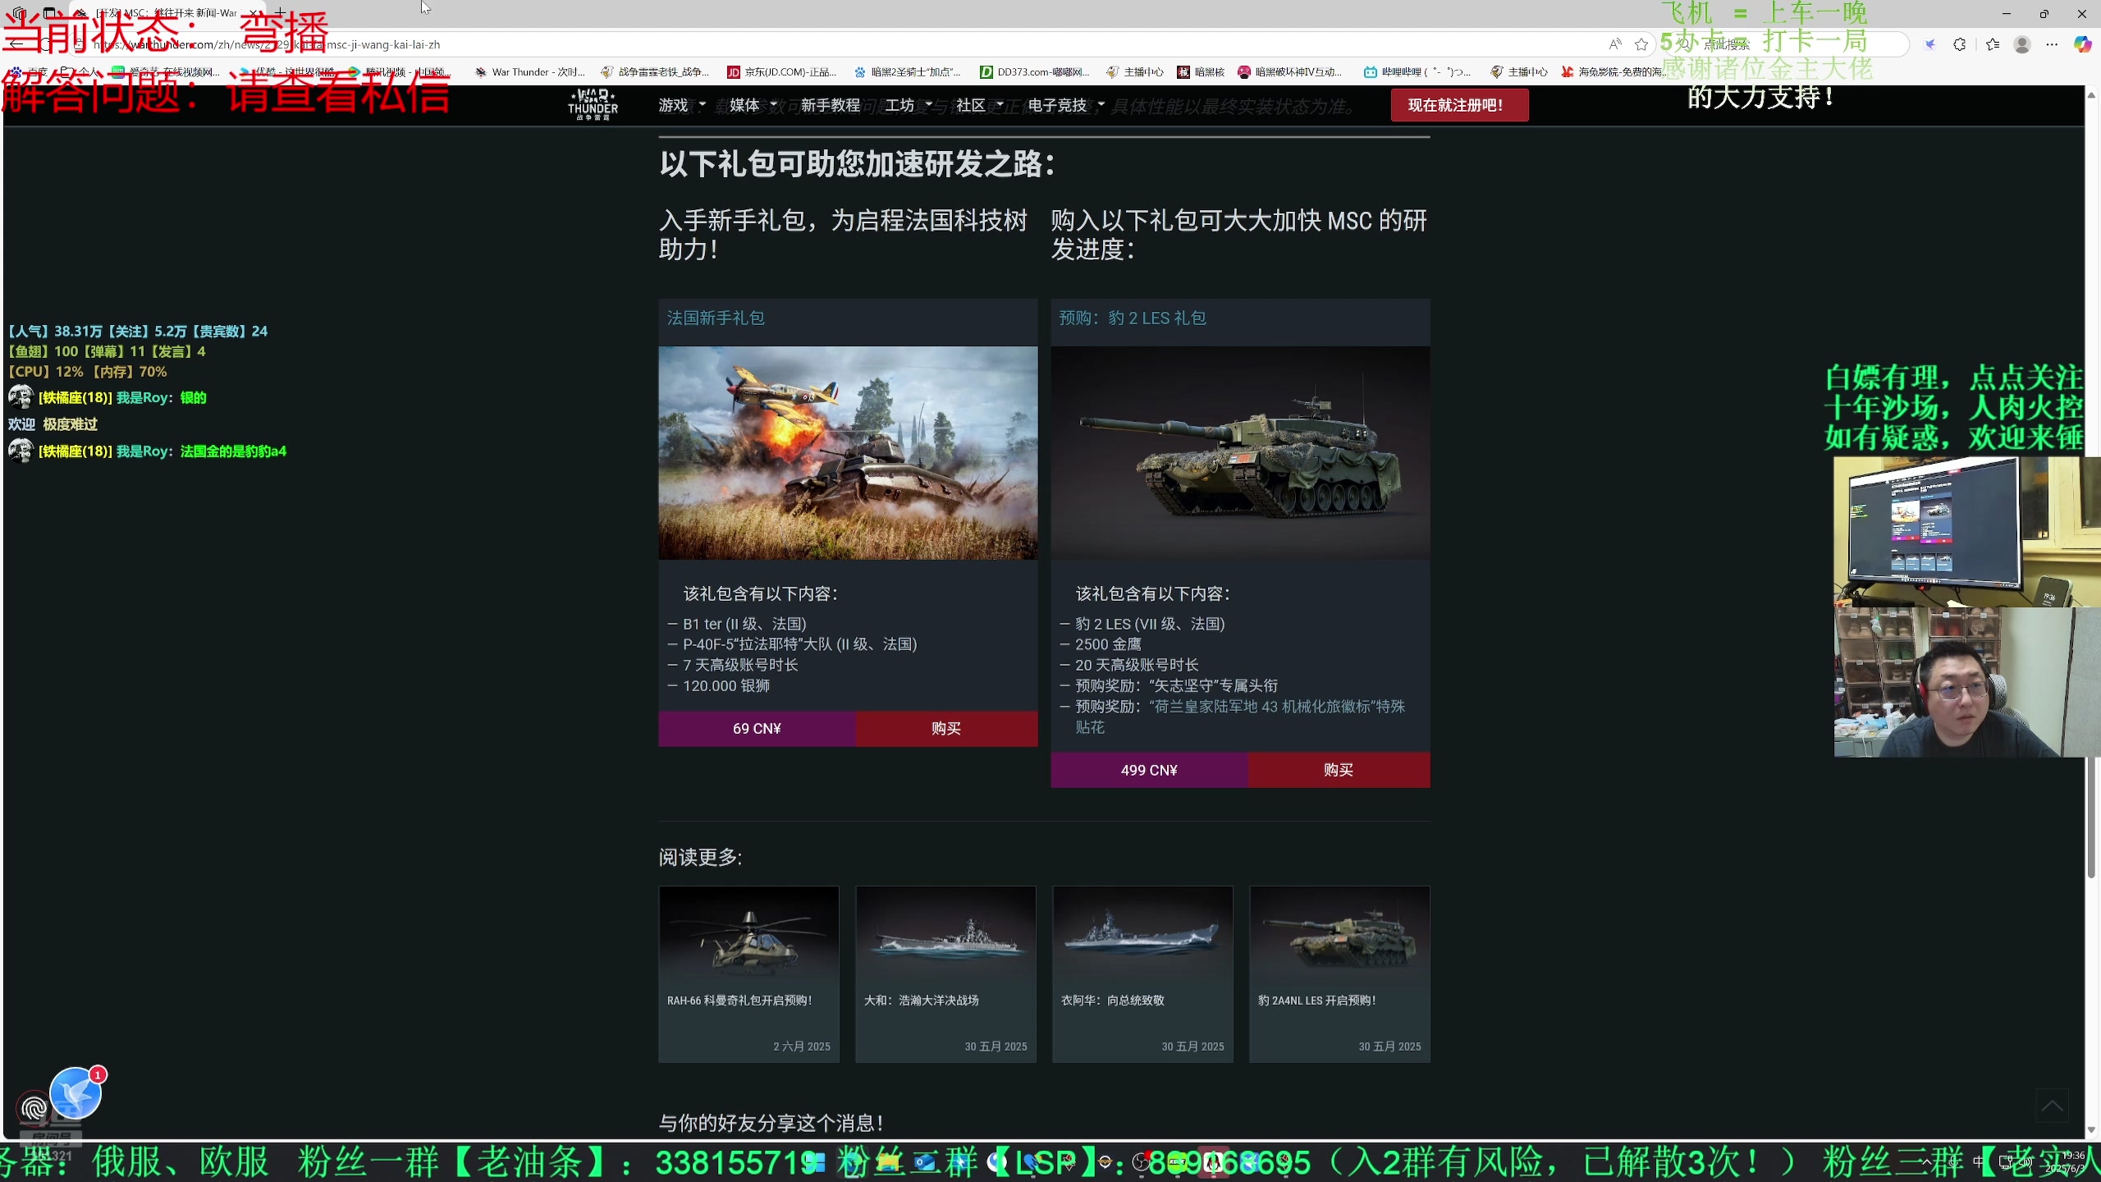The image size is (2101, 1182).
Task: Open the RAH-66 科曼奇礼包开启预购 article card
Action: point(748,974)
